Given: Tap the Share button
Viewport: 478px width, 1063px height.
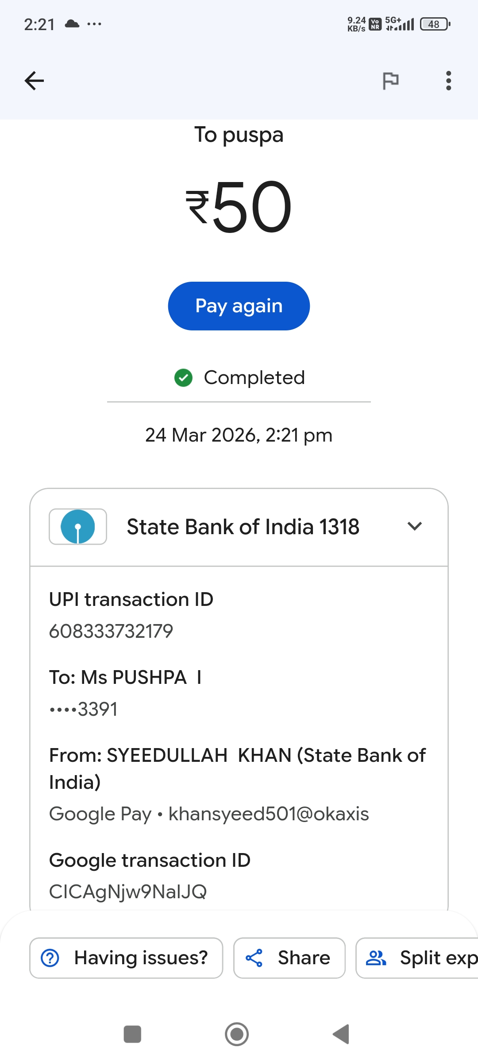Looking at the screenshot, I should (289, 958).
